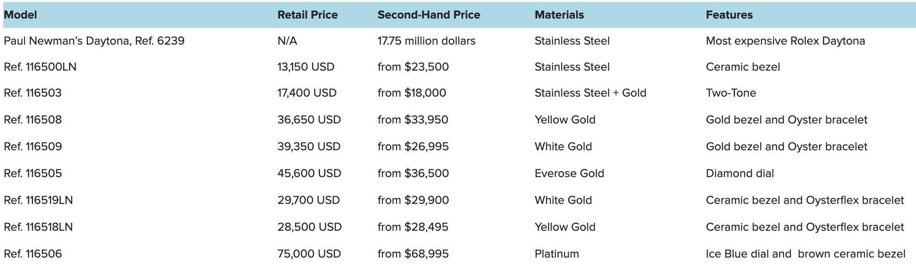Image resolution: width=916 pixels, height=269 pixels.
Task: Select the Ref. 116518LN model cell
Action: [x=38, y=227]
